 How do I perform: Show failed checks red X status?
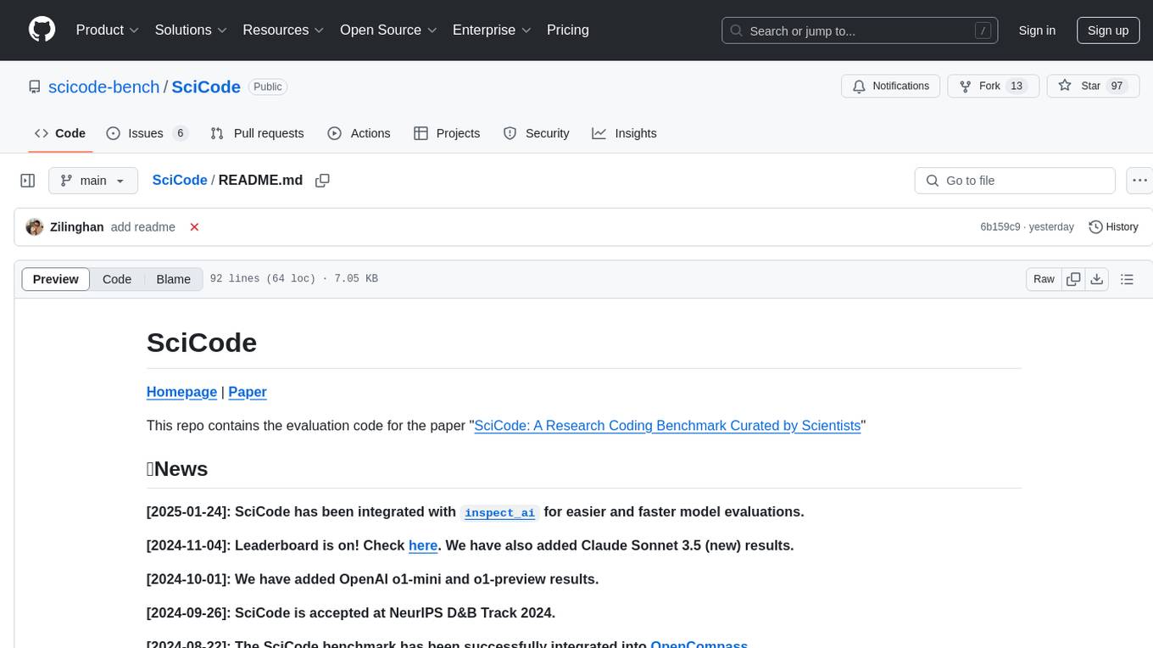(194, 226)
